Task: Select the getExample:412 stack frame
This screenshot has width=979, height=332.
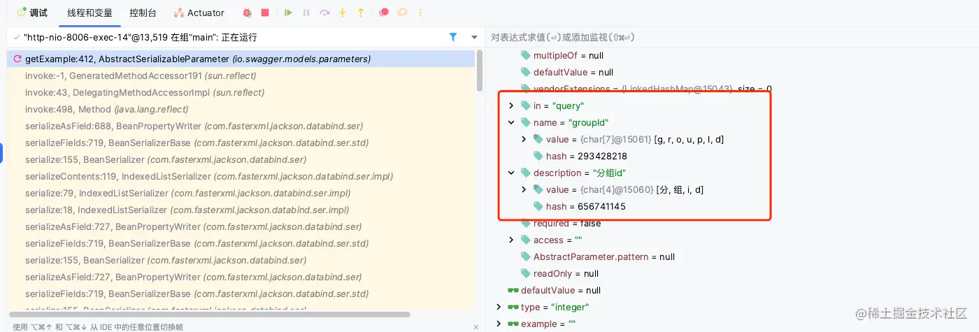Action: pyautogui.click(x=241, y=59)
